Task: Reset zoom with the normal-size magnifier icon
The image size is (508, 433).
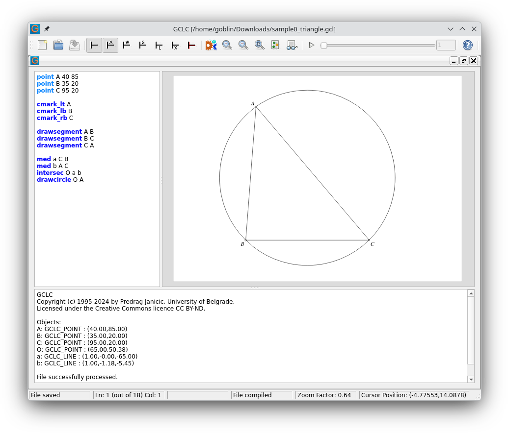Action: [x=260, y=45]
